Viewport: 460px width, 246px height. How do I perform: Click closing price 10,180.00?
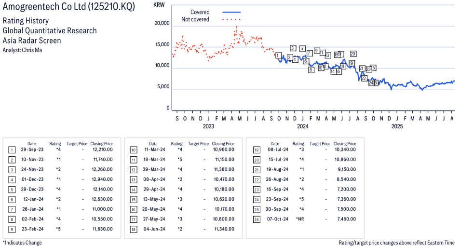(224, 190)
